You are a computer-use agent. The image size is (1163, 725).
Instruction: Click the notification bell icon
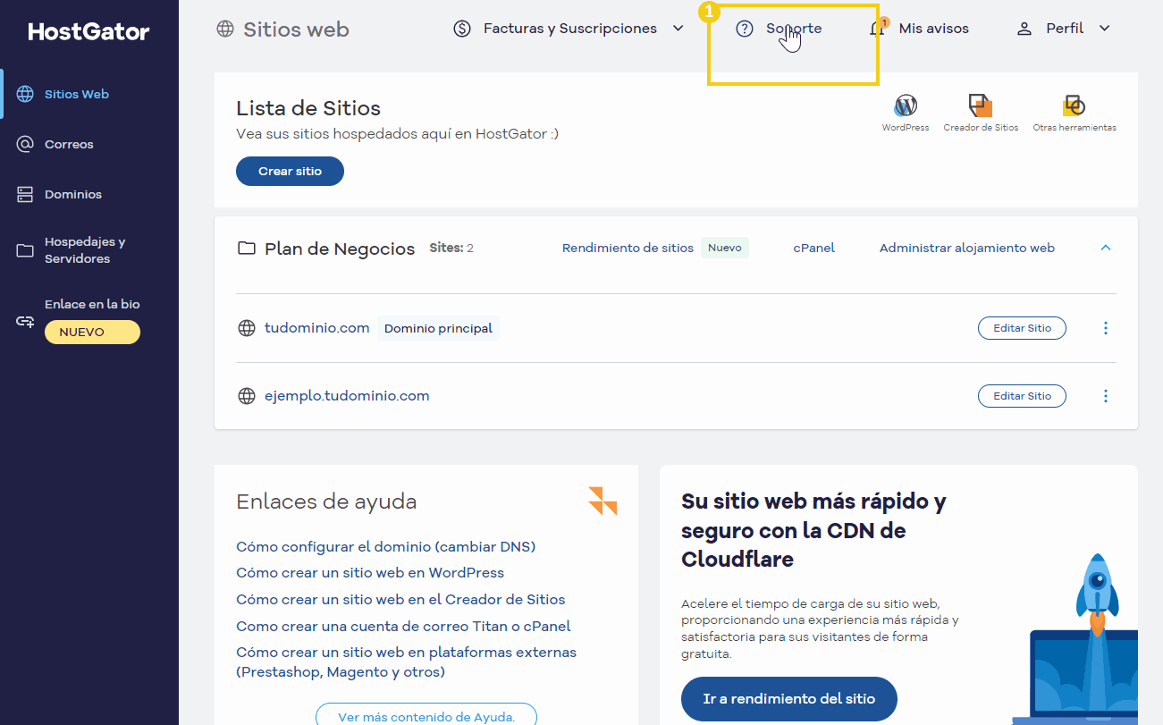click(x=878, y=29)
